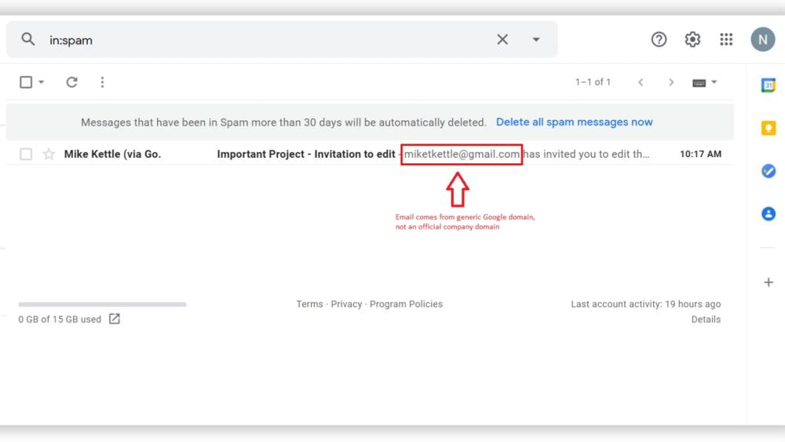Open the Terms link
Image resolution: width=785 pixels, height=442 pixels.
(309, 304)
